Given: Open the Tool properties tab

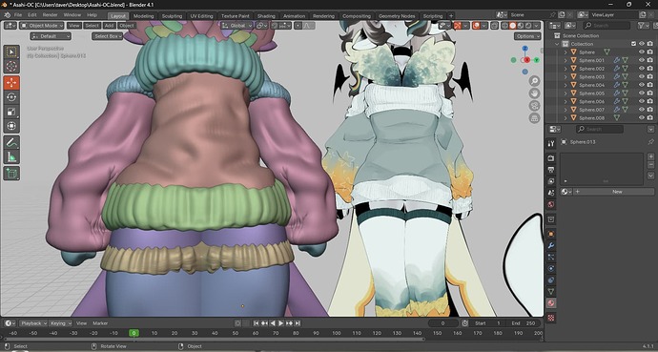Looking at the screenshot, I should pyautogui.click(x=551, y=143).
